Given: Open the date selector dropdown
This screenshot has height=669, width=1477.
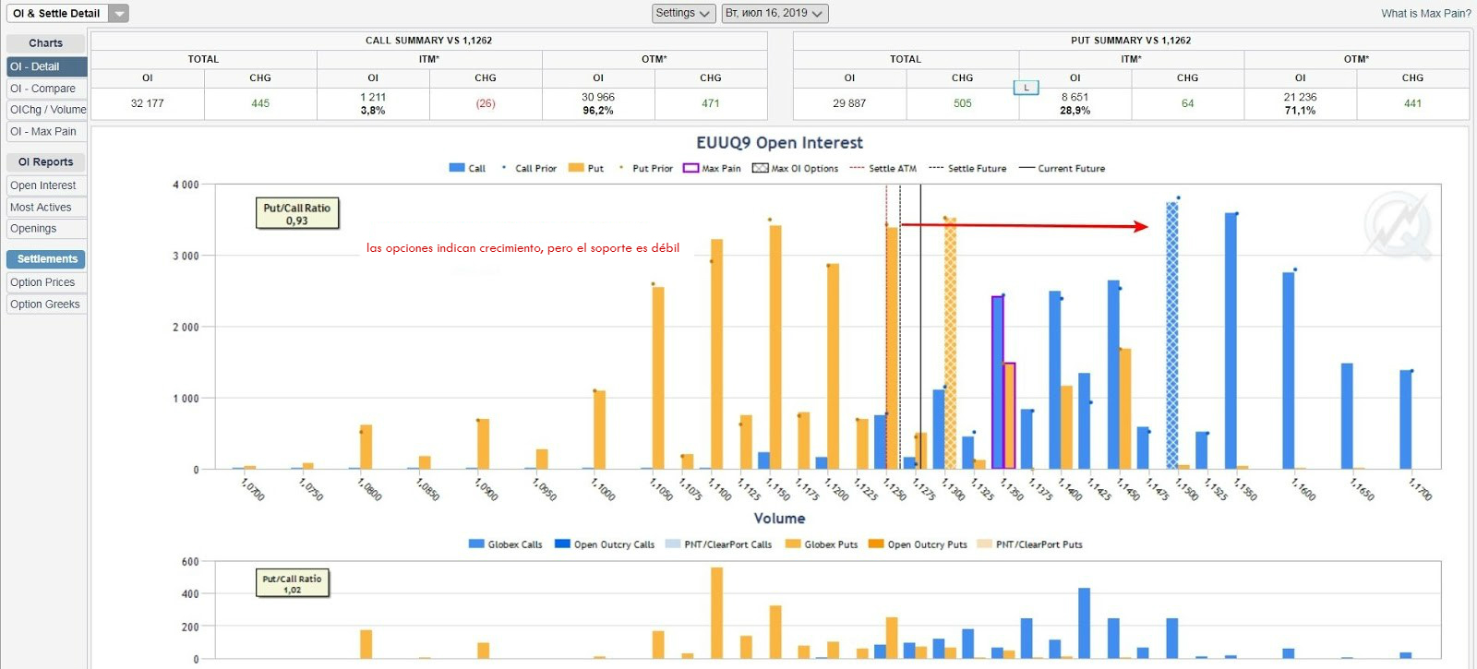Looking at the screenshot, I should 774,13.
